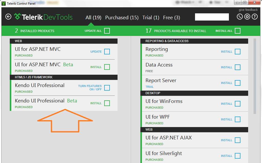Click TURN FEATURES ON / OFF link

[90, 88]
